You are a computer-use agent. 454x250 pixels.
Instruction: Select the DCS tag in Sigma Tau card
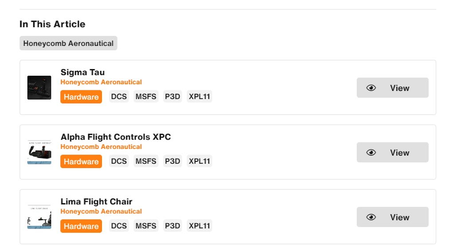pyautogui.click(x=119, y=96)
